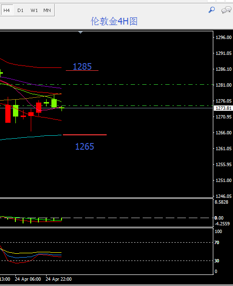The width and height of the screenshot is (233, 286).
Task: Click the chart title 伦敦金4H图
Action: (114, 21)
